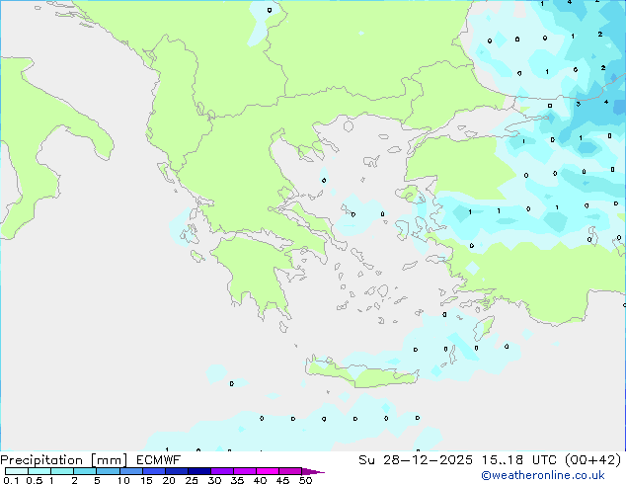
Task: Pick the legend swatch between 10 and 15
Action: click(x=131, y=471)
